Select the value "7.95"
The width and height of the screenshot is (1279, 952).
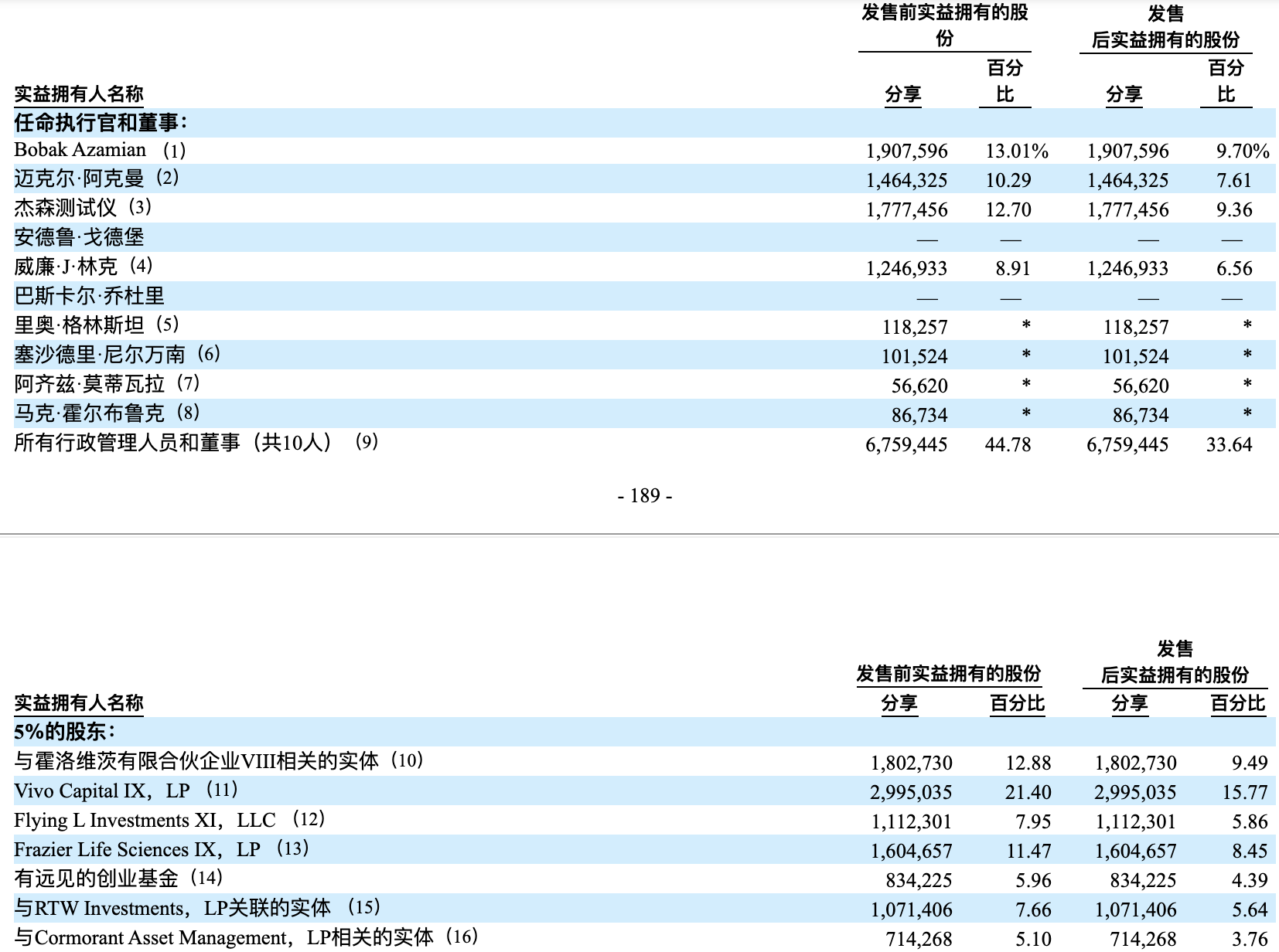[x=1033, y=822]
